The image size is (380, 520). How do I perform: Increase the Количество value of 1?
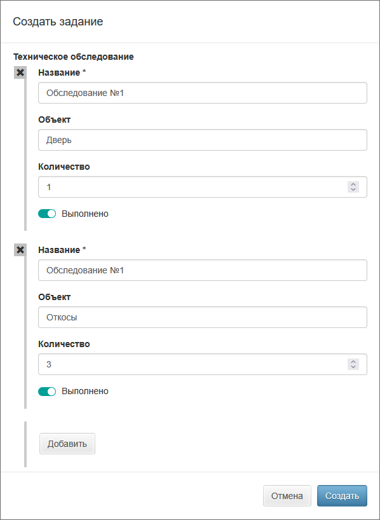point(353,184)
